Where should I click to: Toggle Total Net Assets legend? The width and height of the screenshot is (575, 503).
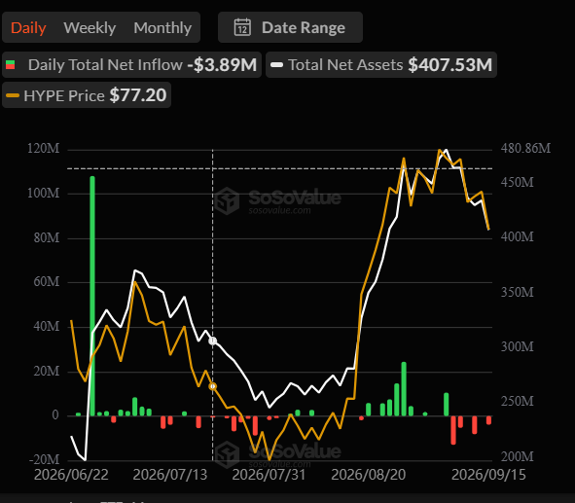pos(381,65)
